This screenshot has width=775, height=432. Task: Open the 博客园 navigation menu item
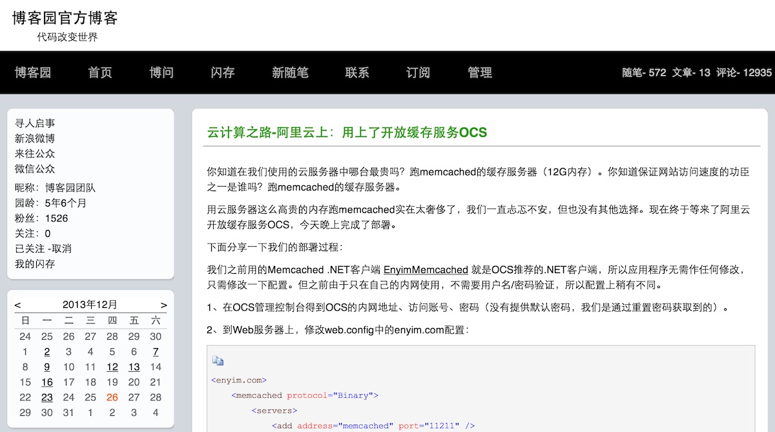pos(33,73)
